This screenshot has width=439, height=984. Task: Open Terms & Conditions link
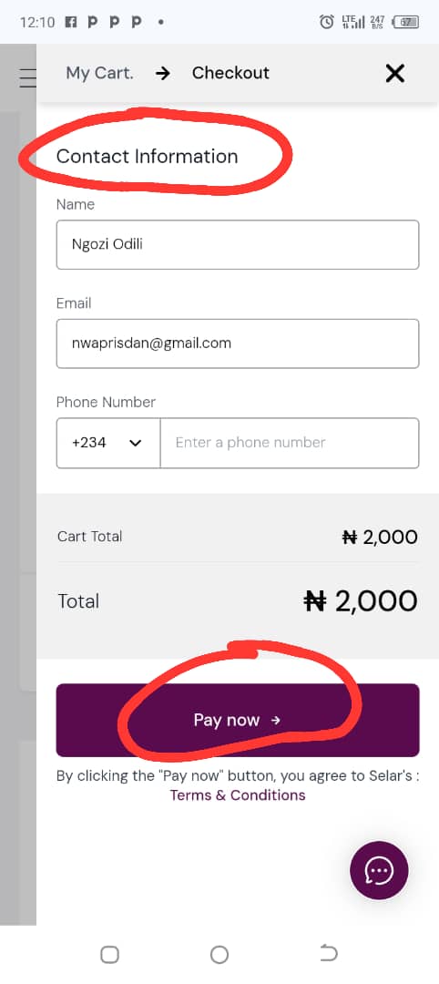(238, 795)
